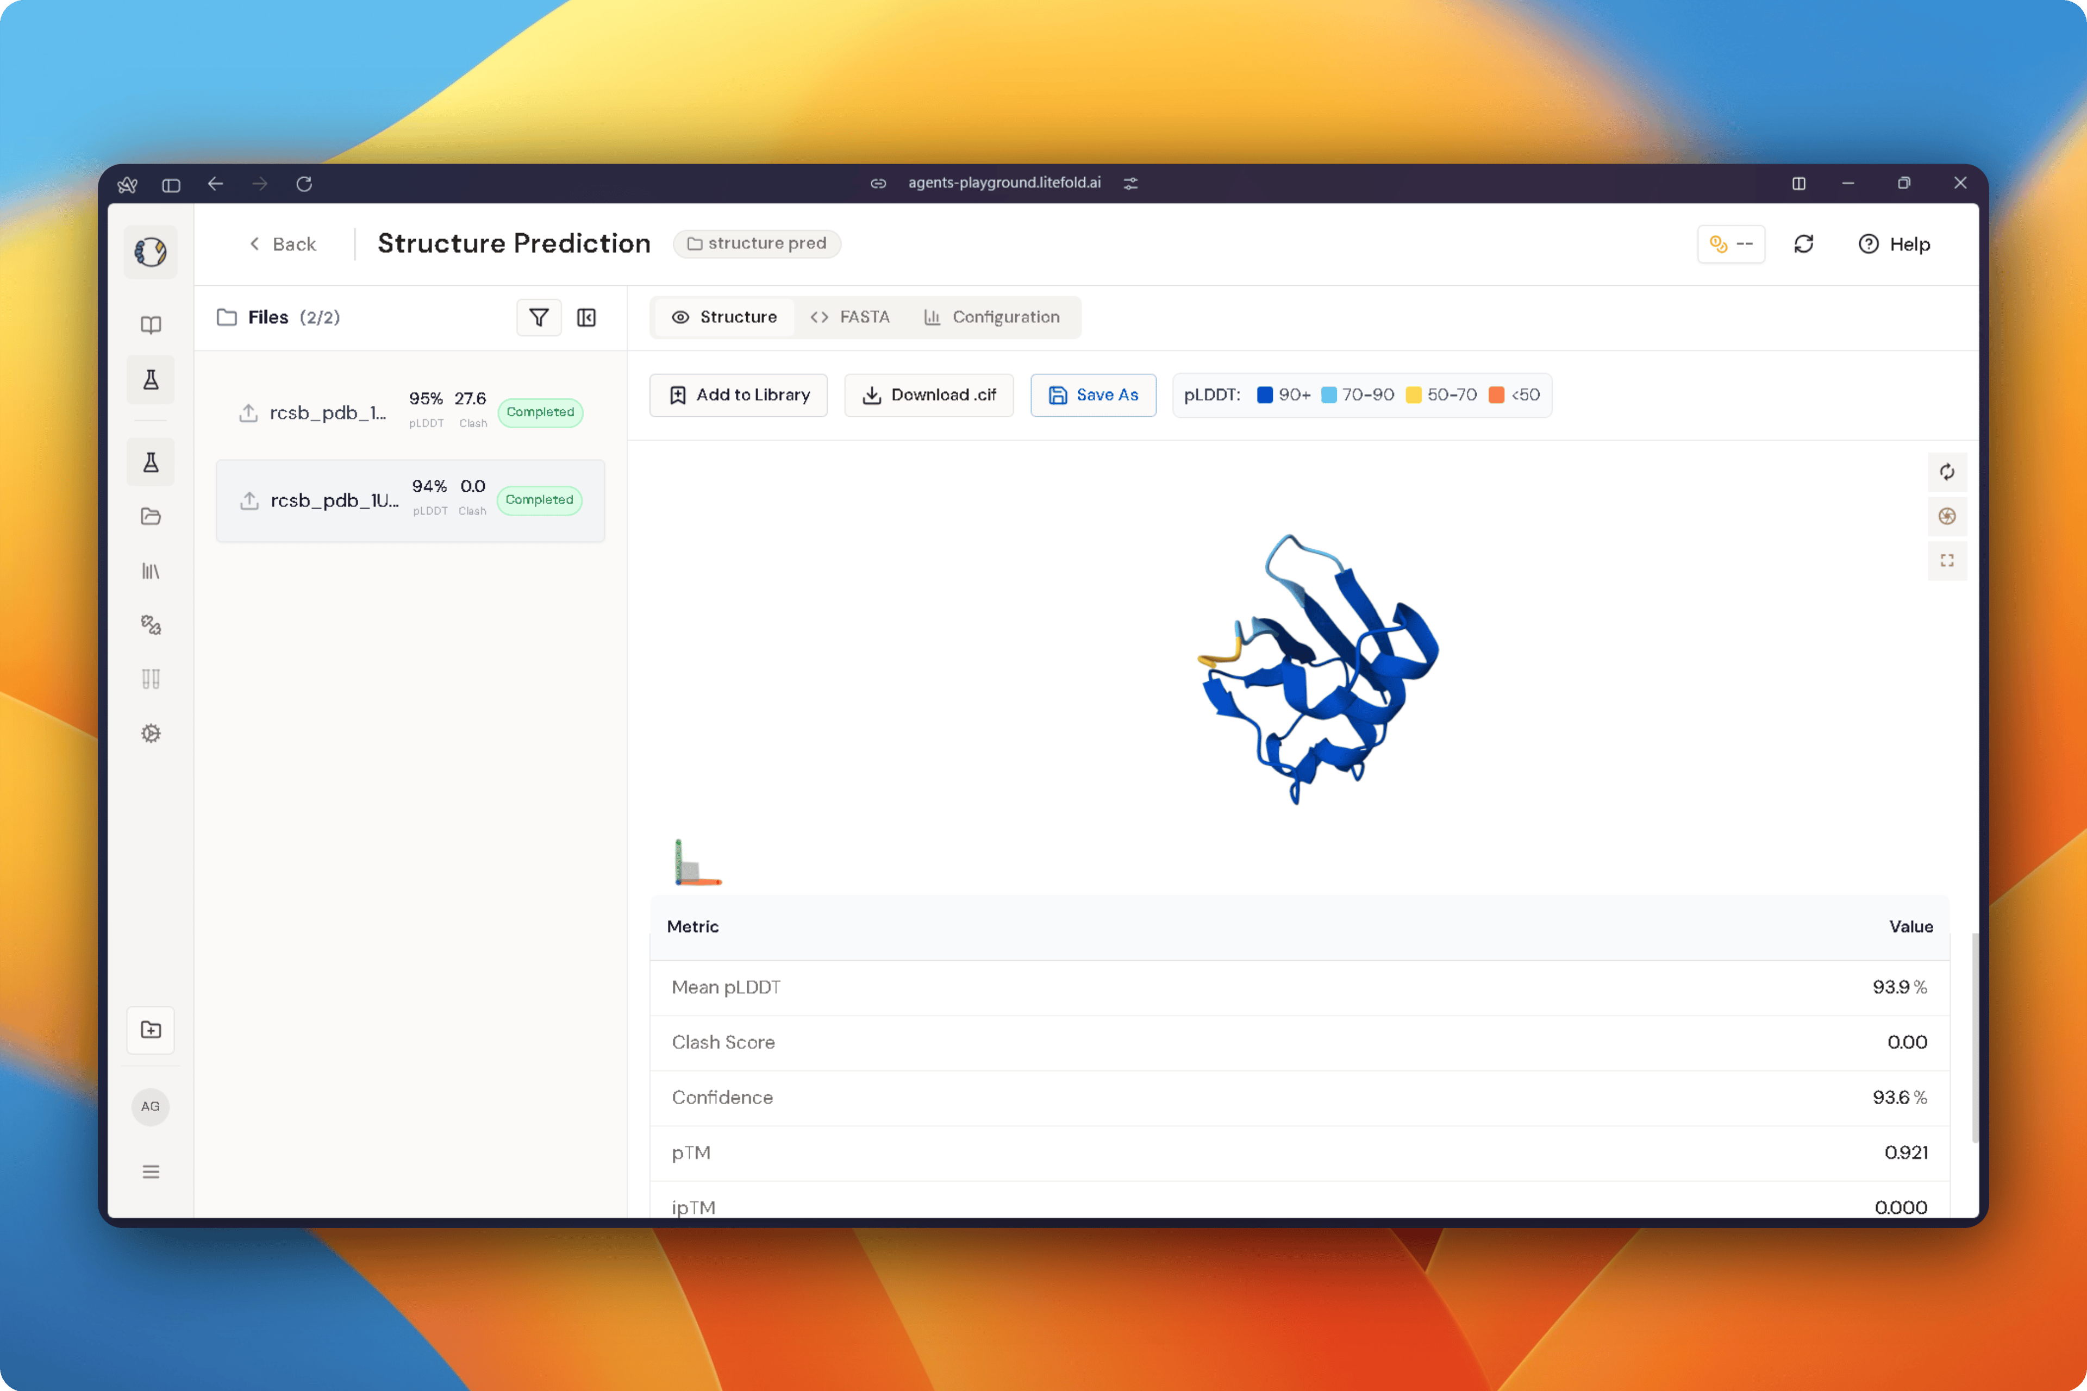Click the light blue 70-90 pLDDT swatch
Screen dimensions: 2087x1391
[x=1329, y=396]
